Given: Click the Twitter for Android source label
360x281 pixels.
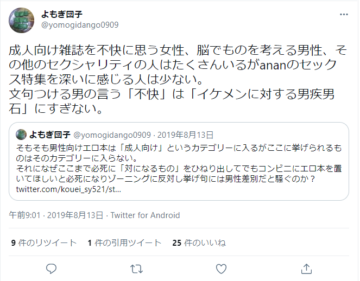Looking at the screenshot, I should 145,215.
